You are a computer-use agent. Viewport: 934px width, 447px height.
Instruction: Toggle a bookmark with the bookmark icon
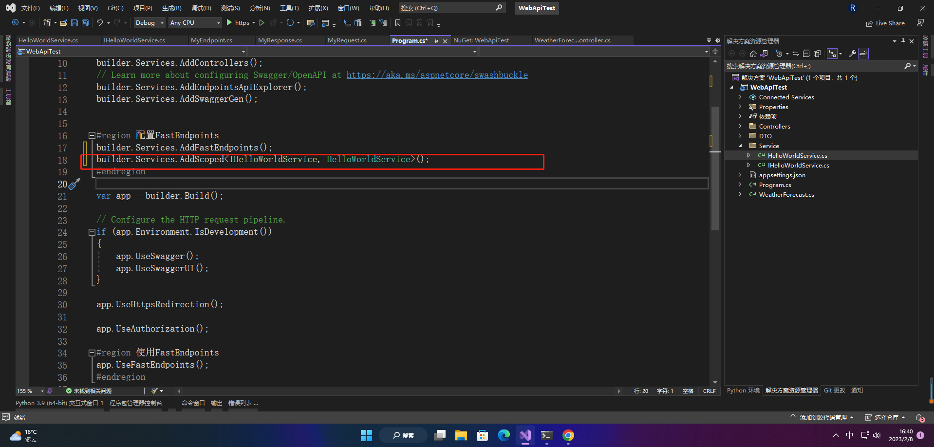click(x=398, y=23)
